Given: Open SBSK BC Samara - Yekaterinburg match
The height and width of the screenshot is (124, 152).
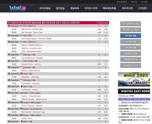Looking at the screenshot, I should click(34, 99).
